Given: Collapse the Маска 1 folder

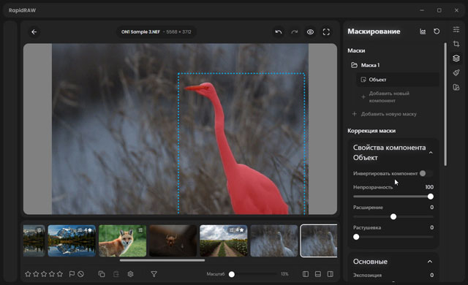Looking at the screenshot, I should pyautogui.click(x=354, y=65).
